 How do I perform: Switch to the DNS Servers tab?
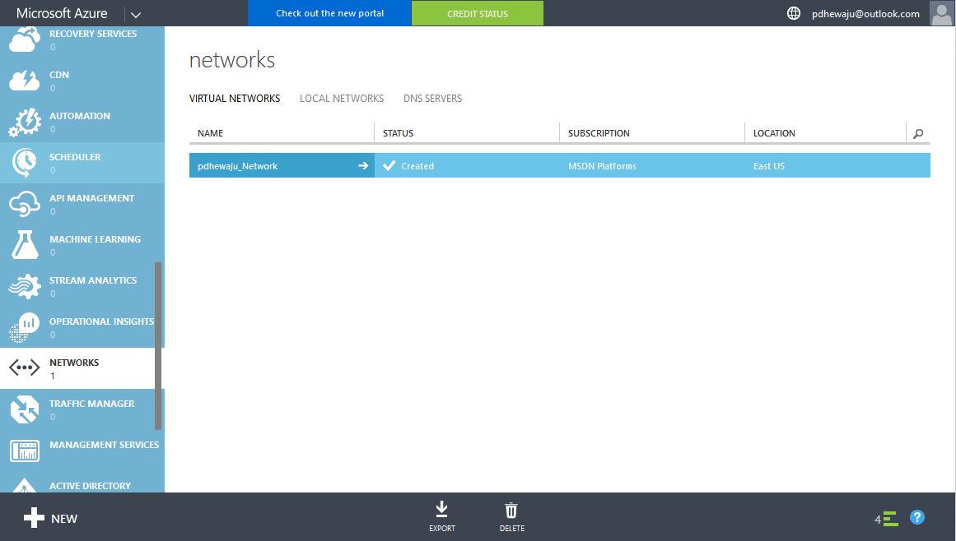point(433,99)
